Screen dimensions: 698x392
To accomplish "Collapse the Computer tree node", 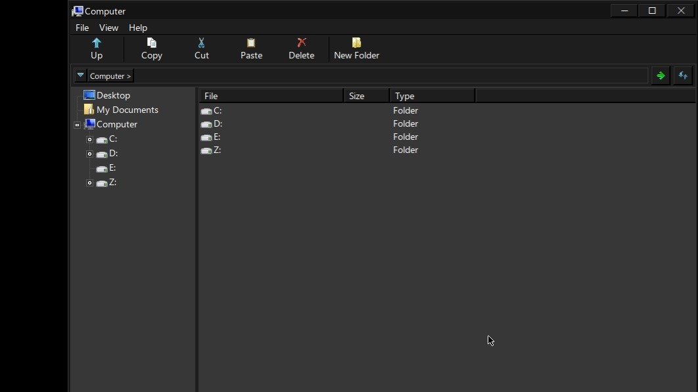I will pos(77,125).
